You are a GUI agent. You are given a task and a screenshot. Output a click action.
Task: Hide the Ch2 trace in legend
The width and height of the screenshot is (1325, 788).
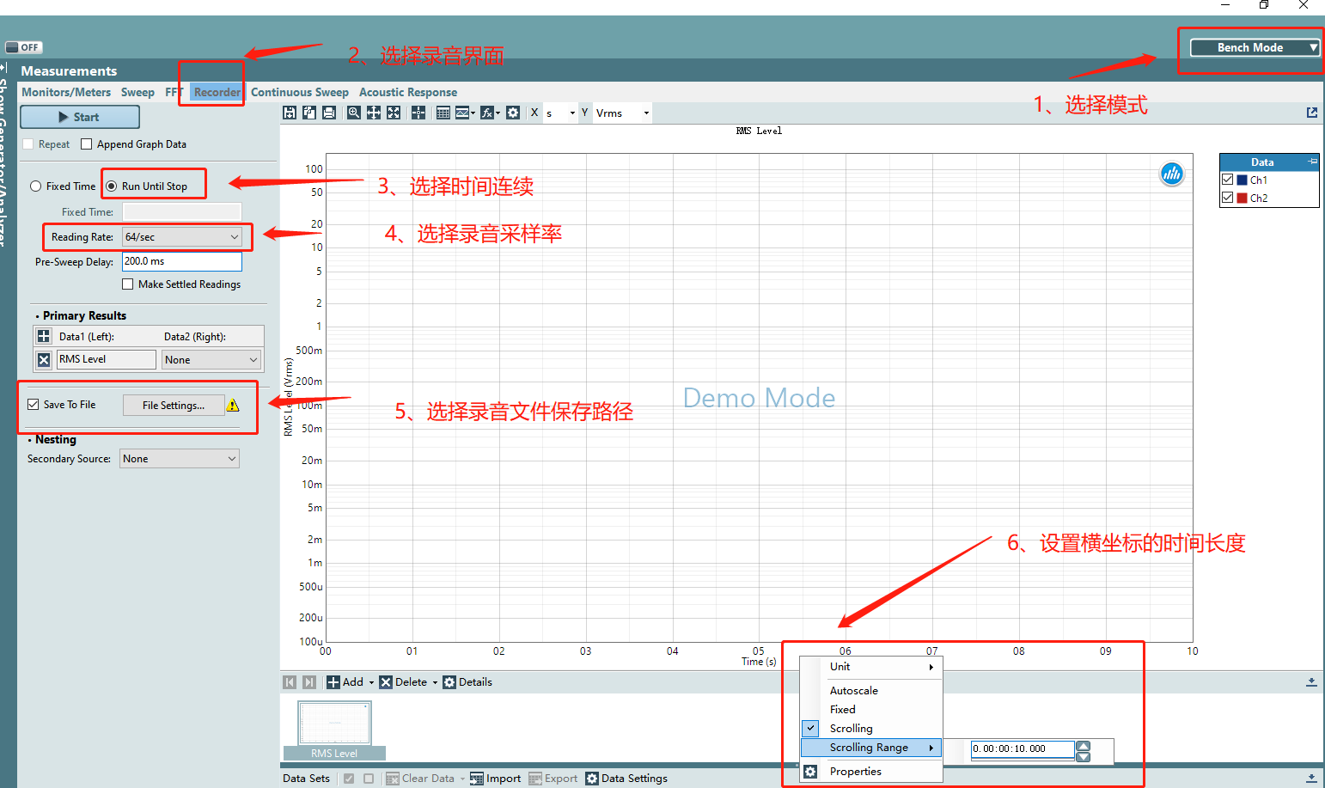click(x=1228, y=198)
